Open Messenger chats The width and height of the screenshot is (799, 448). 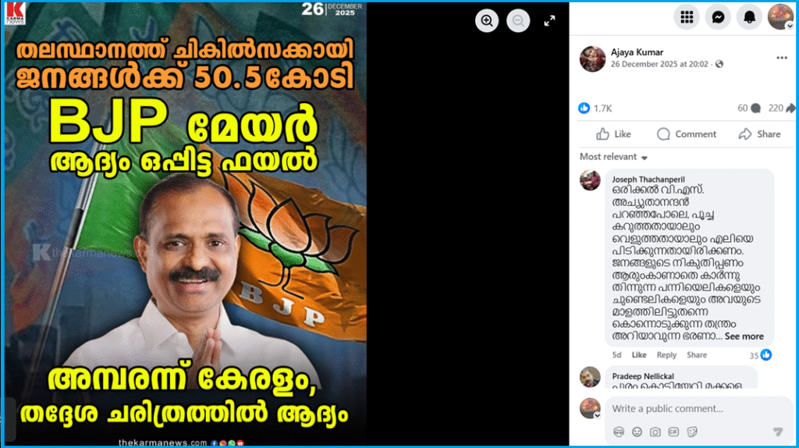[x=718, y=17]
